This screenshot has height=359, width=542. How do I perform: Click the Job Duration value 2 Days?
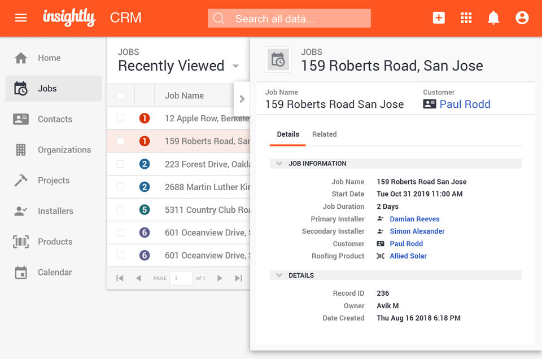click(x=387, y=207)
